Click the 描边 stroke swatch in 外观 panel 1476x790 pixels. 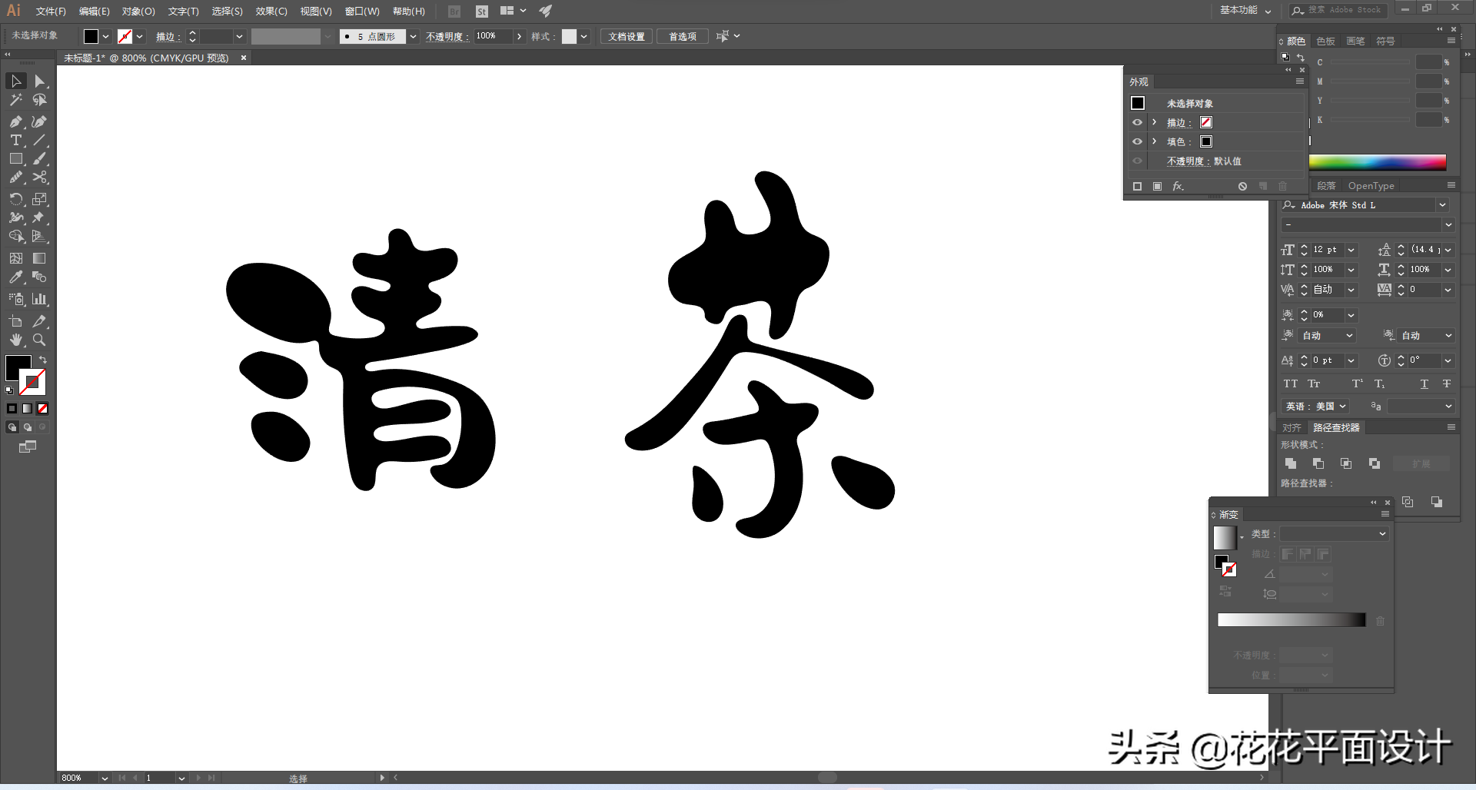(x=1206, y=122)
